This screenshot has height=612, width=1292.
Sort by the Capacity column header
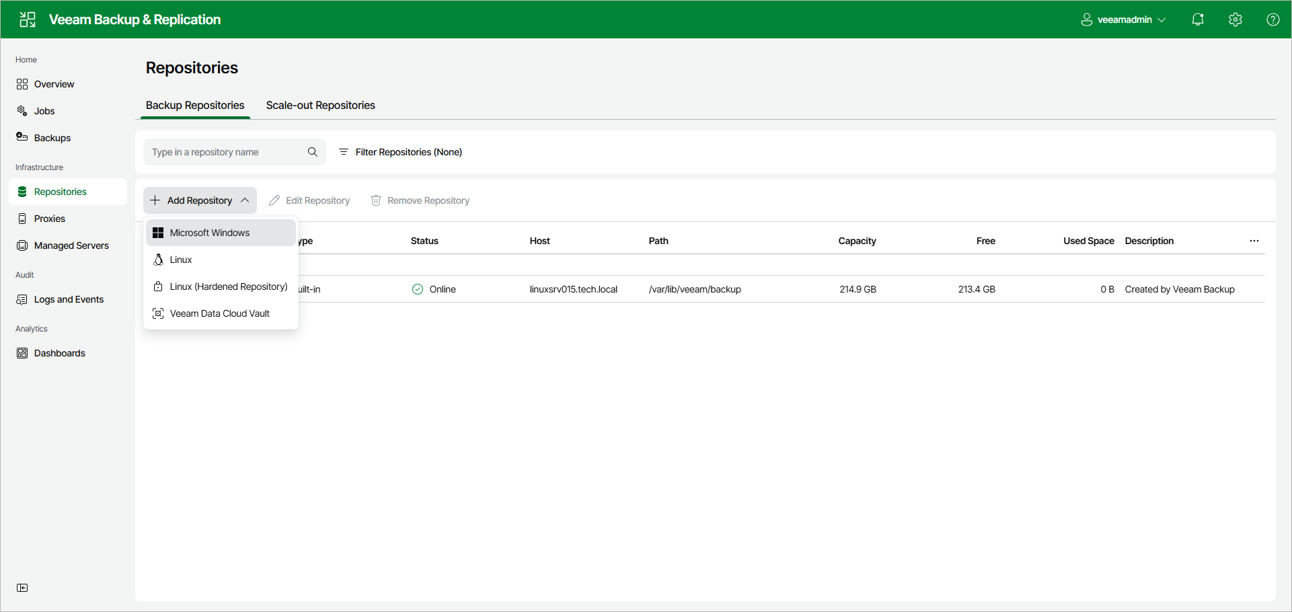(857, 241)
